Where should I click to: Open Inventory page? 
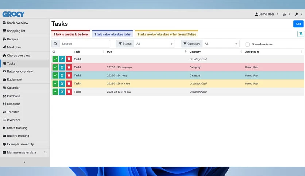(25, 120)
